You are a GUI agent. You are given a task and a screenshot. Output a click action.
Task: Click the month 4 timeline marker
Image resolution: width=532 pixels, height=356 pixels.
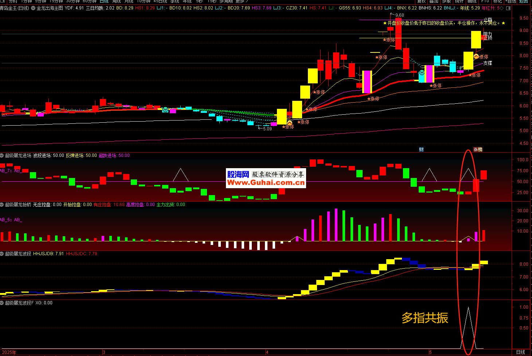(x=267, y=352)
